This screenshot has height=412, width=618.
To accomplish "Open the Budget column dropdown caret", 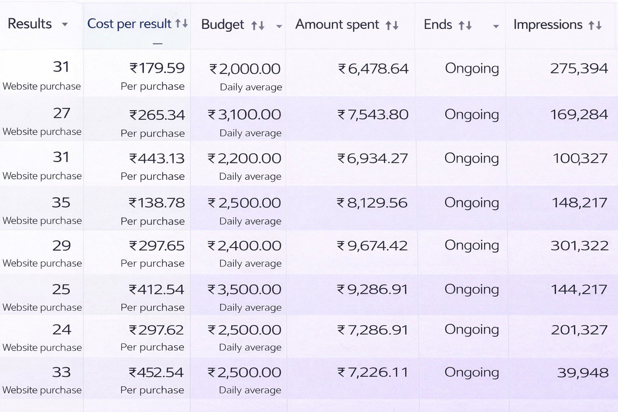I will (x=279, y=27).
